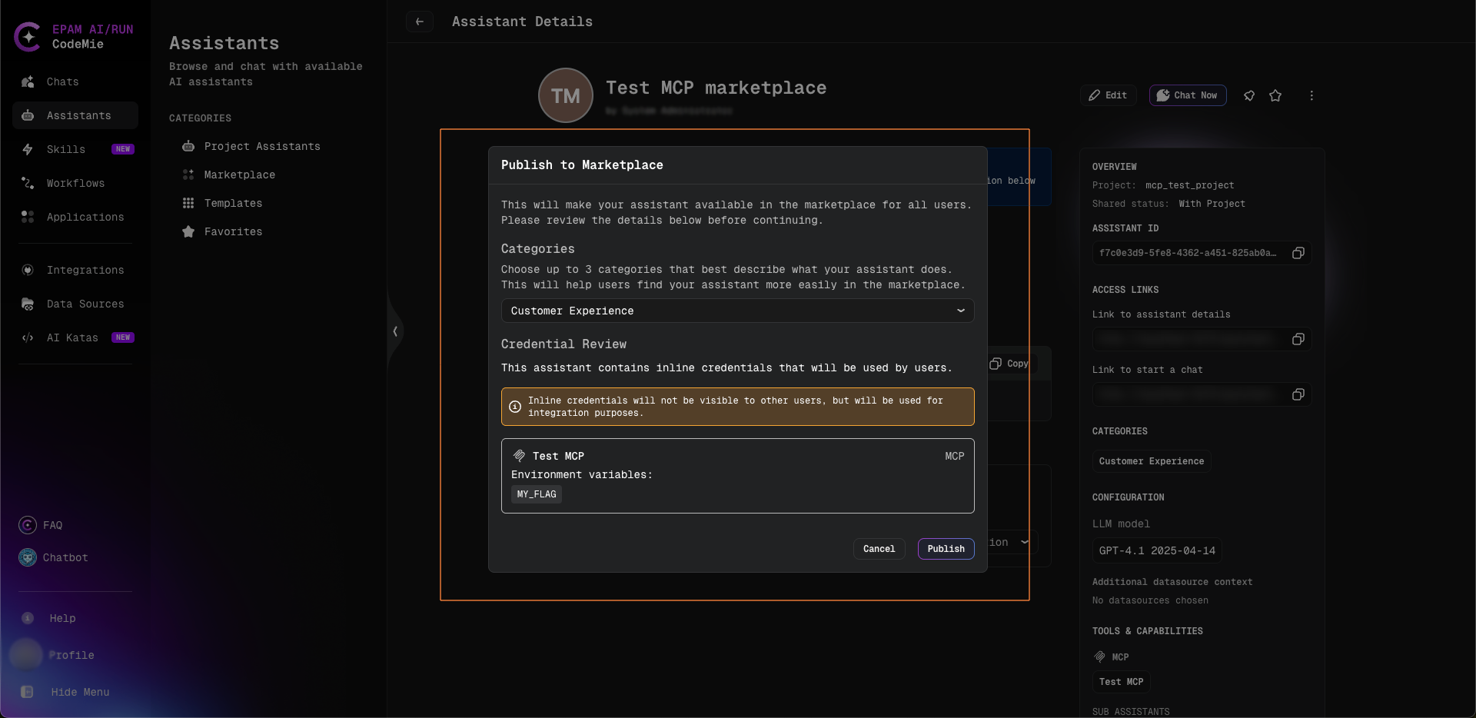Collapse the categories side panel arrow

click(x=395, y=331)
